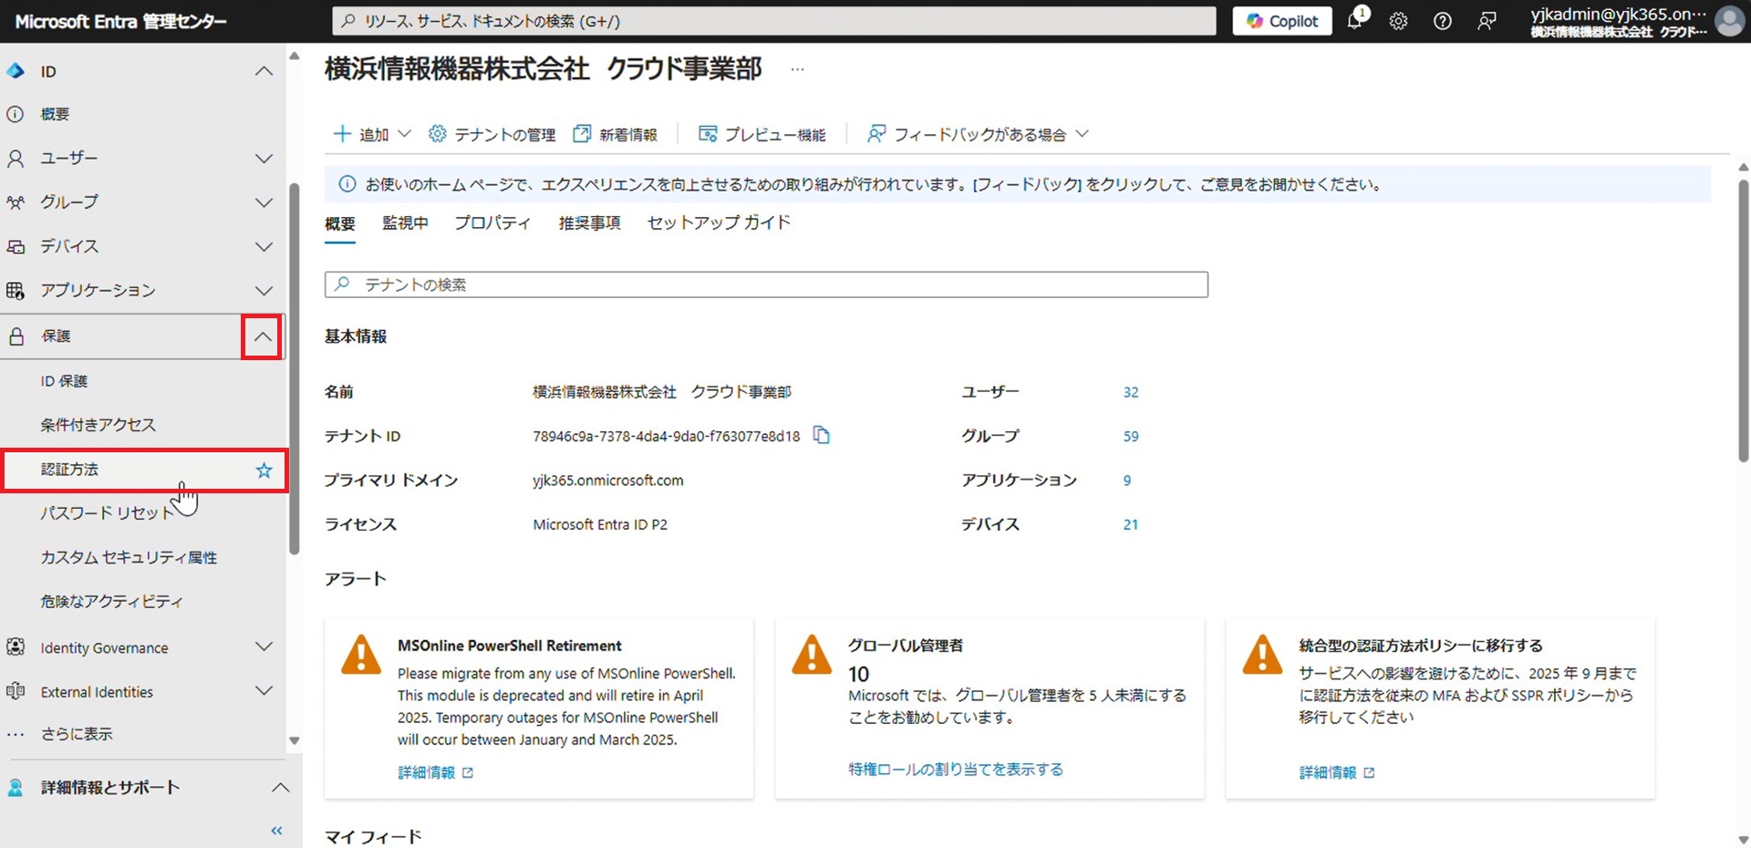1751x848 pixels.
Task: Click the feedback person icon in header
Action: pyautogui.click(x=1487, y=21)
